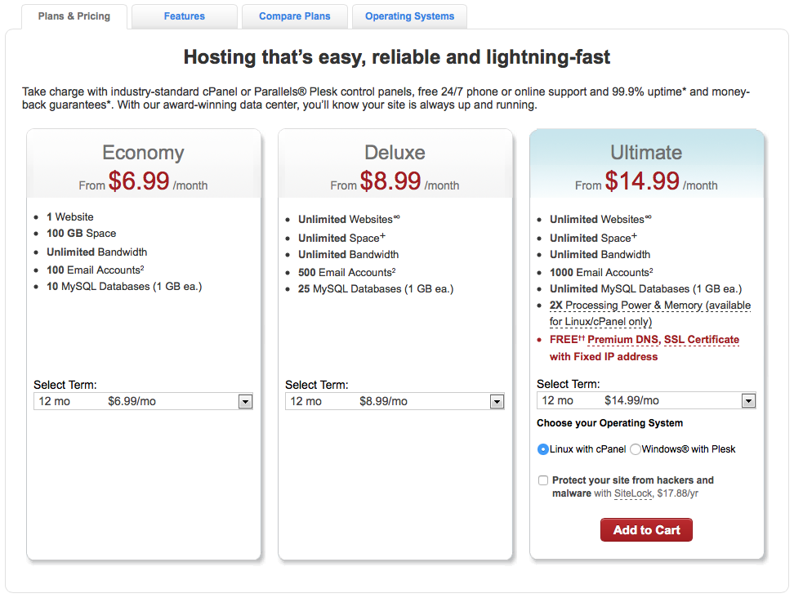Click the red Add to Cart button

coord(646,530)
